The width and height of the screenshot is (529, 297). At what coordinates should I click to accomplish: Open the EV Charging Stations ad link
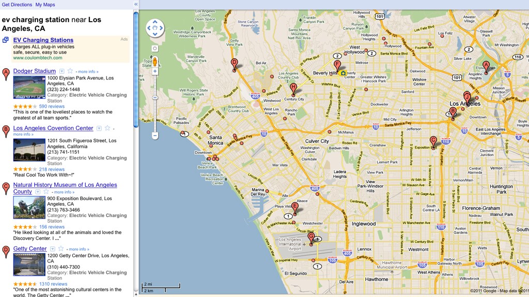pos(43,40)
